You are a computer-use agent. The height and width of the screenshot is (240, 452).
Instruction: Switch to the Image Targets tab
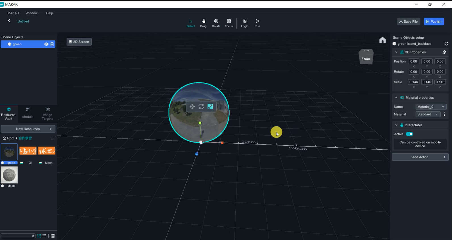tap(47, 113)
